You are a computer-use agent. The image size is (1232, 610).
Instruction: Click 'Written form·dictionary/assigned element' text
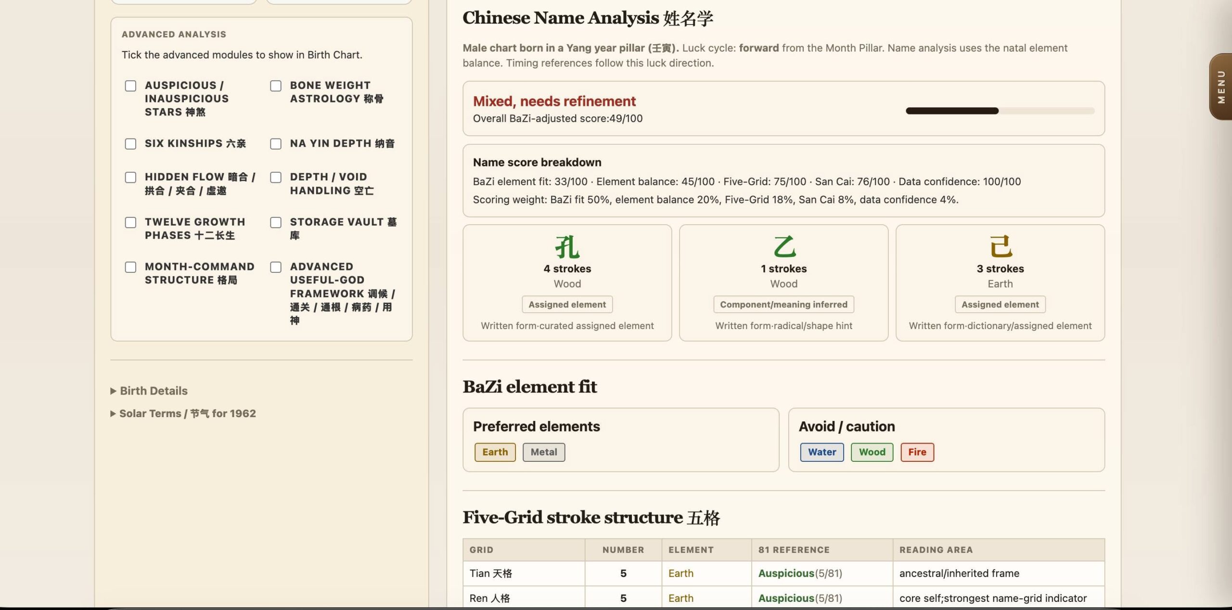tap(1001, 326)
